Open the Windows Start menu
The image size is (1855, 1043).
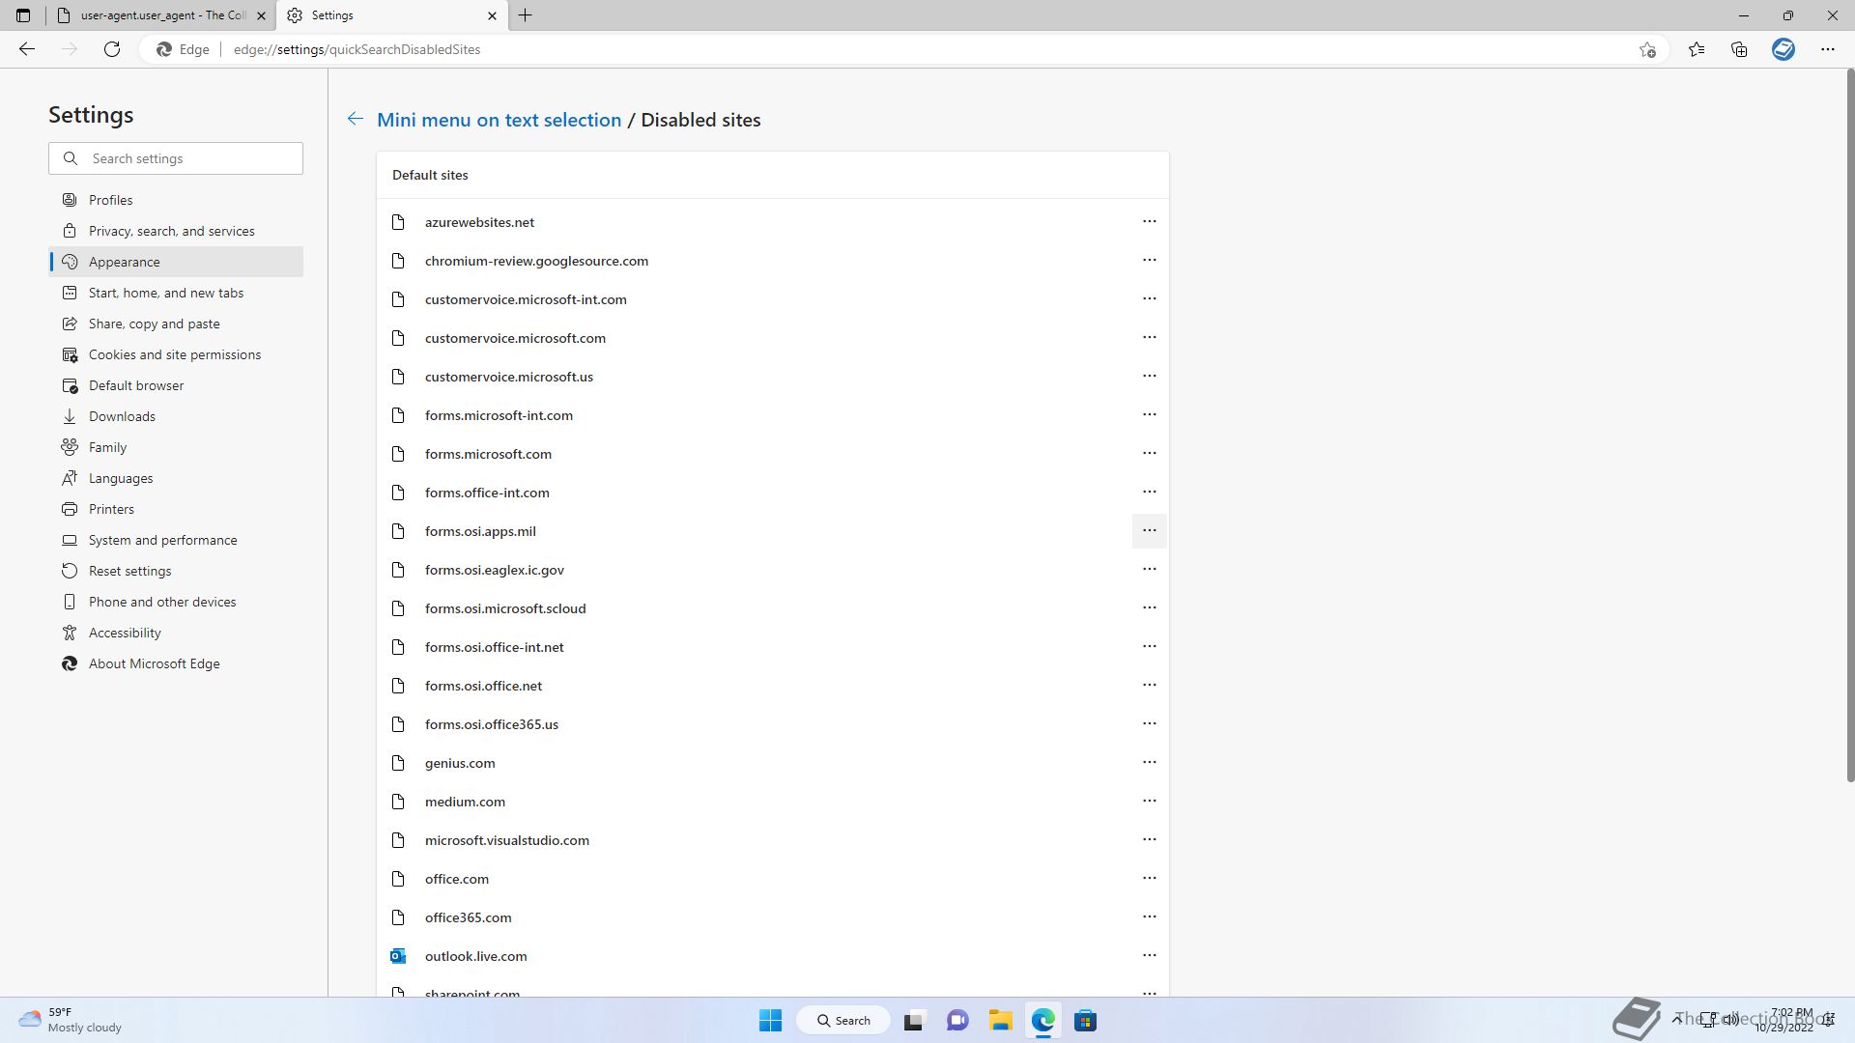click(x=770, y=1021)
